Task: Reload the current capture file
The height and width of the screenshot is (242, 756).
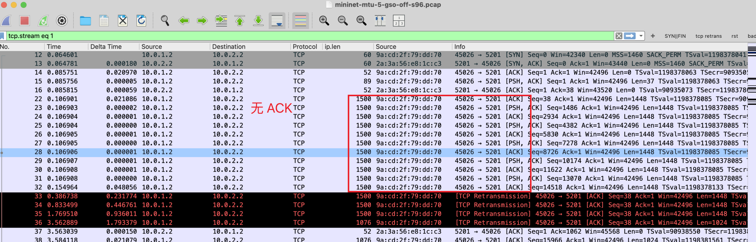Action: point(141,21)
